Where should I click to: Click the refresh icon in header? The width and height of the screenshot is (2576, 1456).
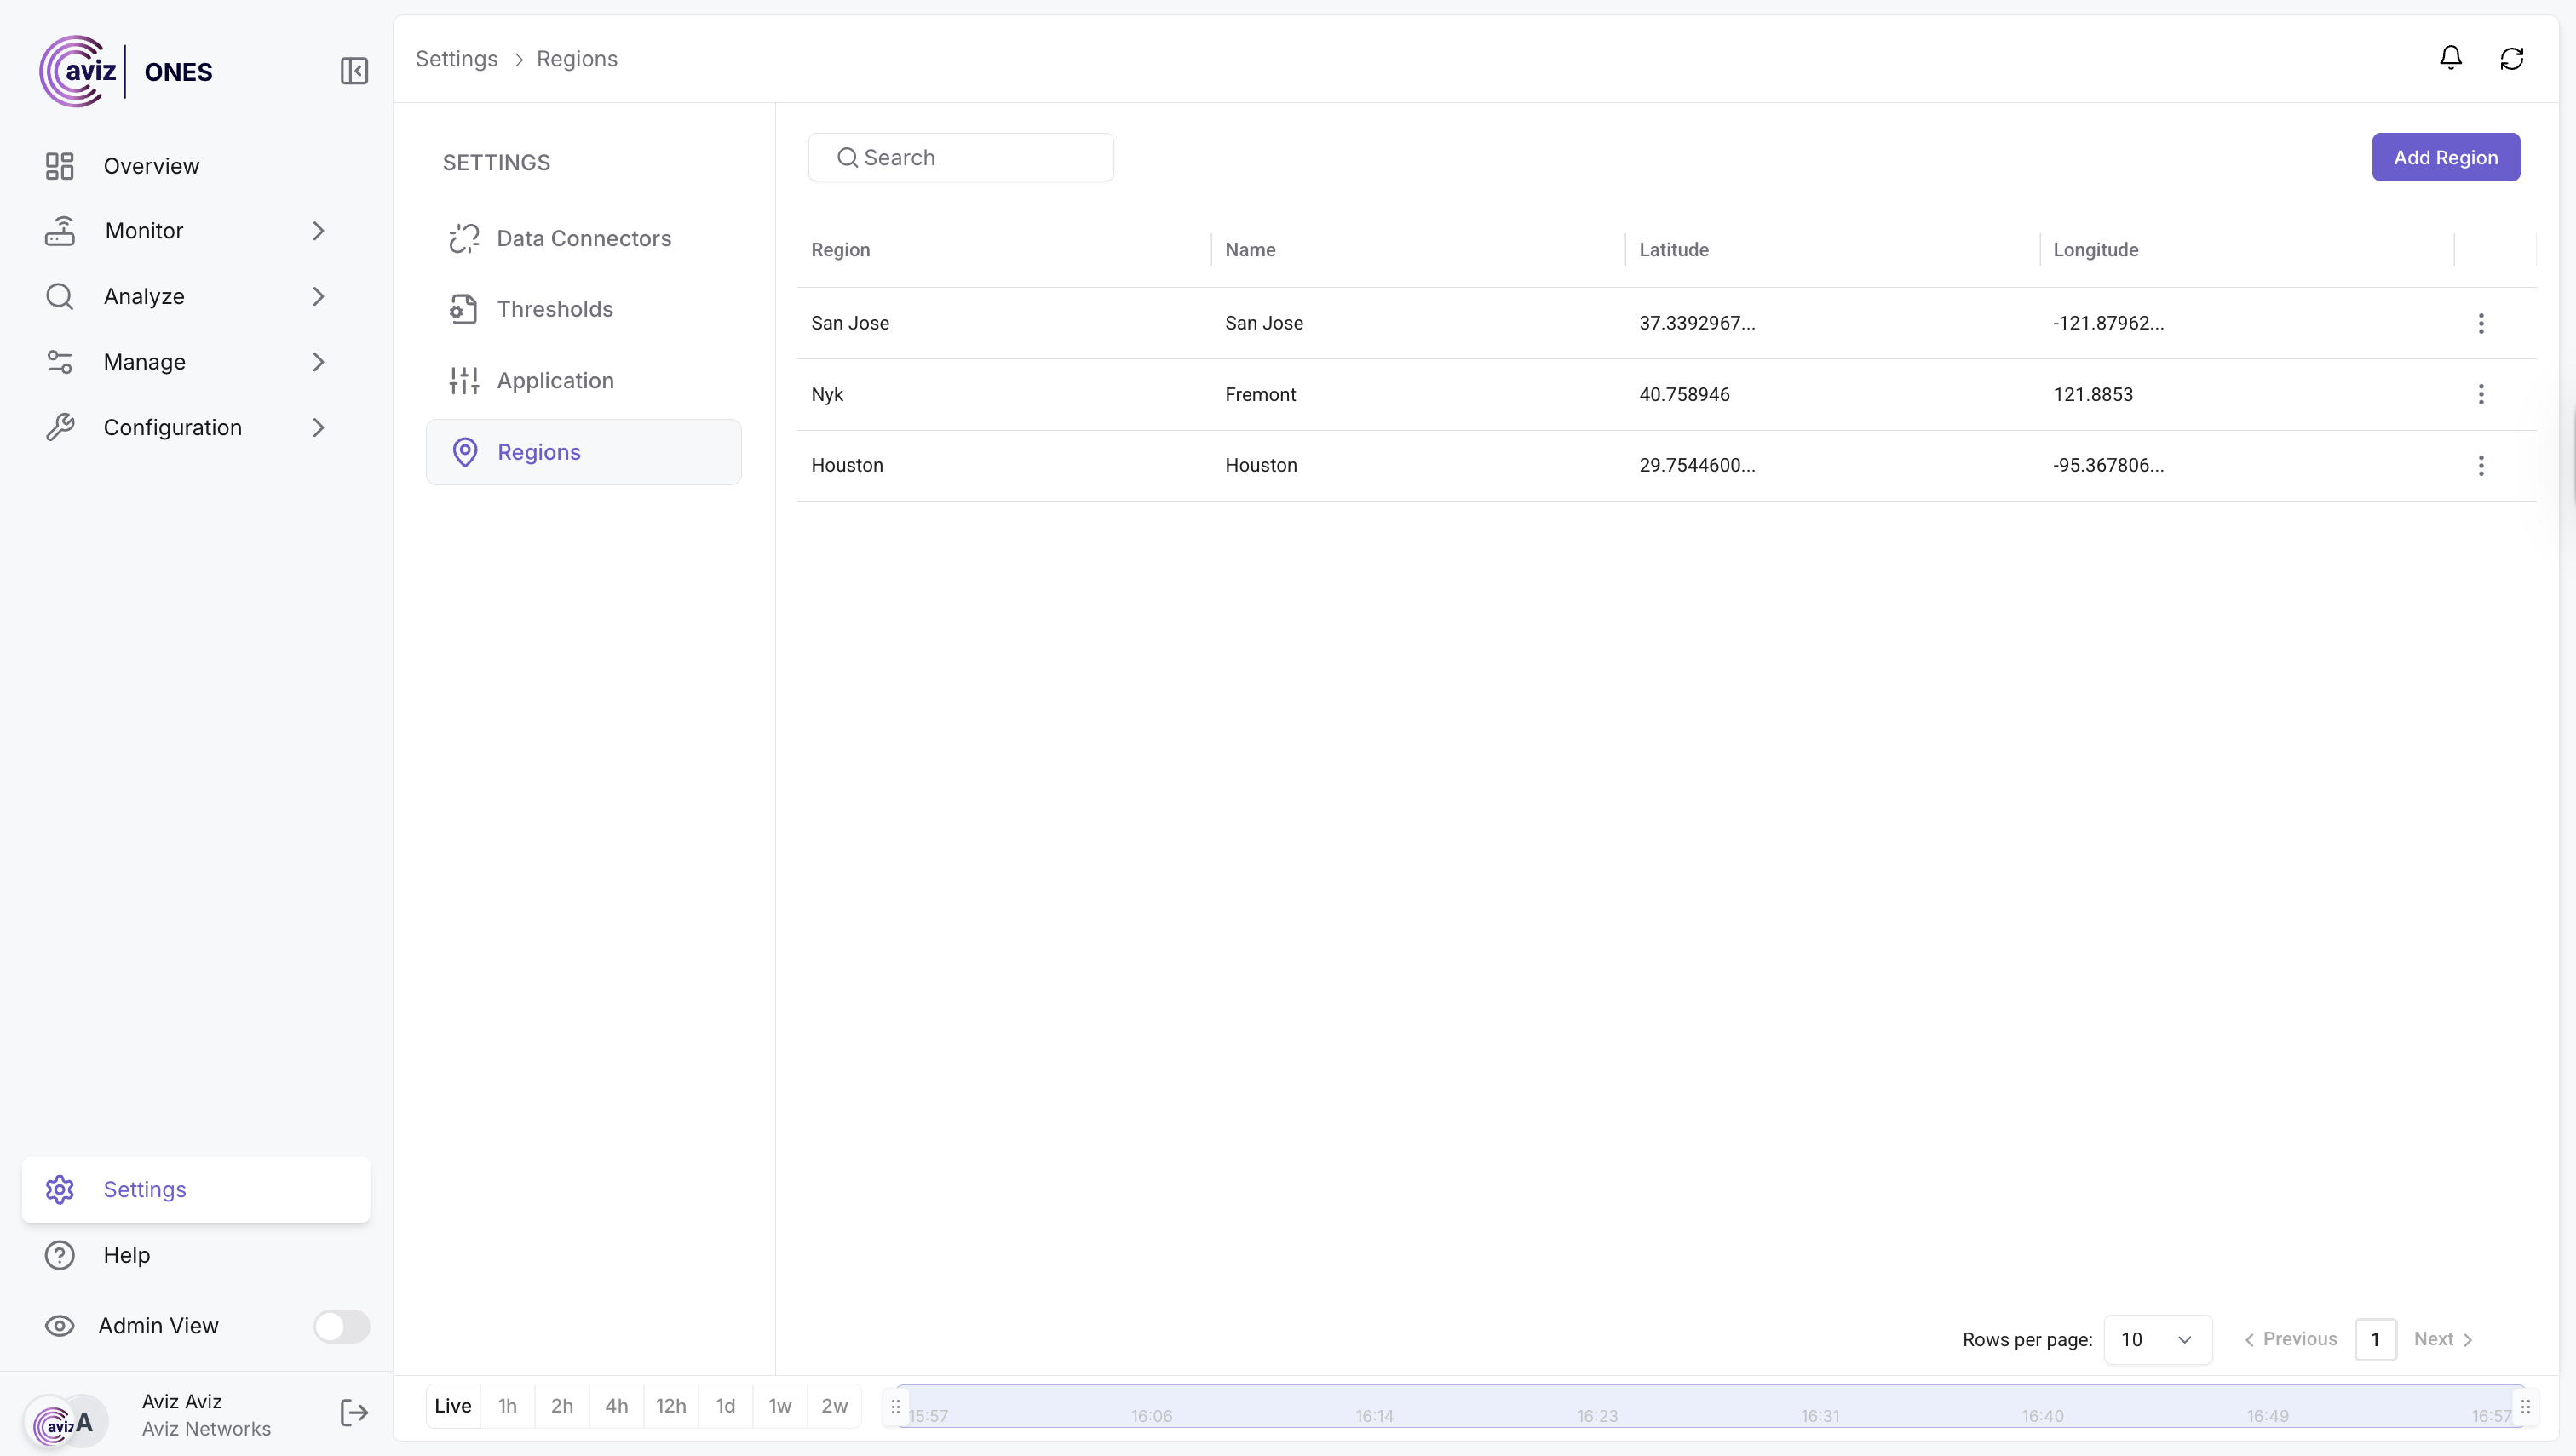[2511, 58]
